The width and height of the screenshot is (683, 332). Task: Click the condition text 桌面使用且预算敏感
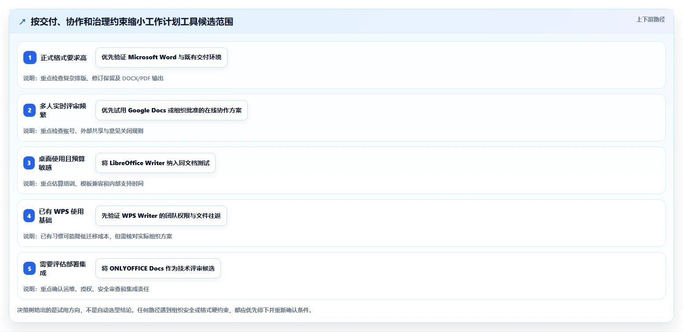pos(62,163)
